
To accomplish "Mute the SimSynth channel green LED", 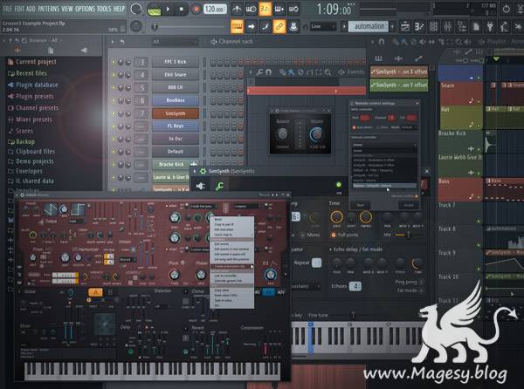I will pyautogui.click(x=114, y=113).
